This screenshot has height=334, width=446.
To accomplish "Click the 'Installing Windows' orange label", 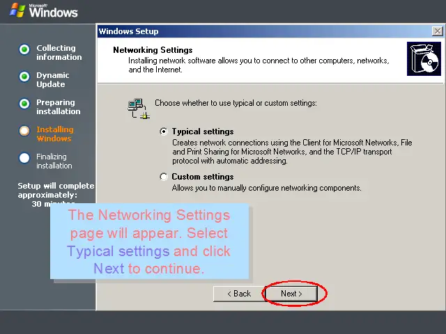I will click(55, 134).
